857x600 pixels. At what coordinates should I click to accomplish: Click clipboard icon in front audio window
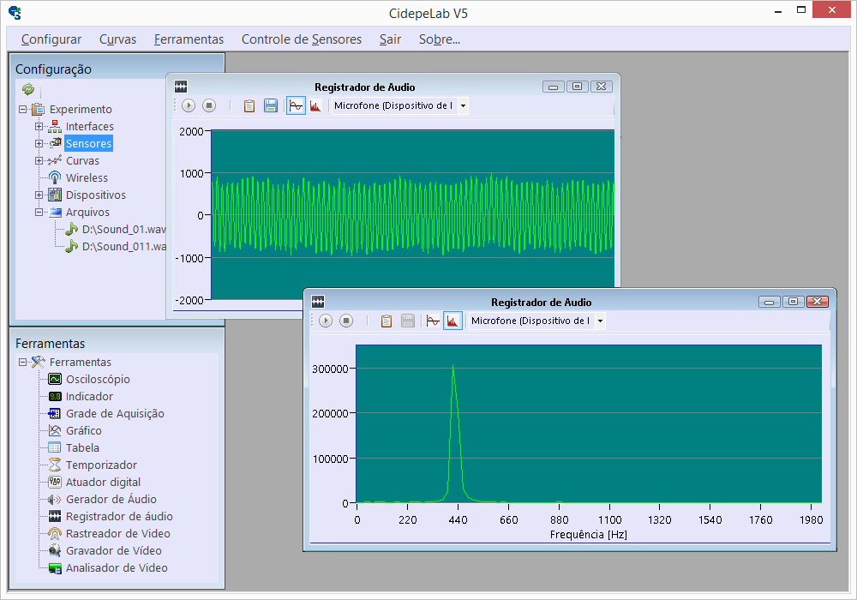[x=387, y=321]
